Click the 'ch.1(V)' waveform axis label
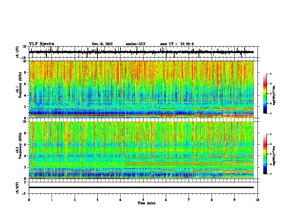Image resolution: width=290 pixels, height=224 pixels. point(18,52)
